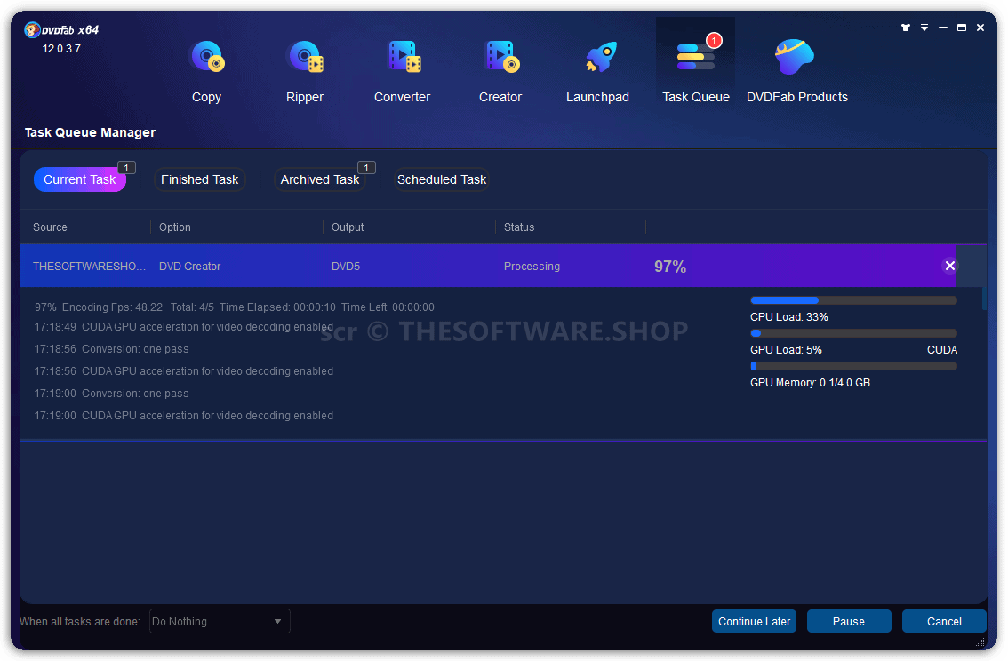This screenshot has width=1008, height=661.
Task: Click the 'GPU Load: 5%' label
Action: pyautogui.click(x=786, y=350)
